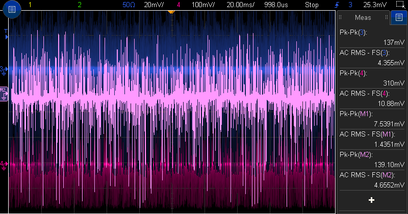
Task: Activate the zoom box selection icon
Action: pyautogui.click(x=400, y=5)
